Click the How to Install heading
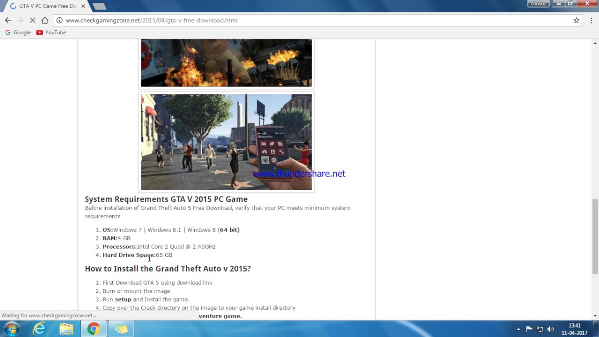The image size is (599, 337). [x=168, y=269]
